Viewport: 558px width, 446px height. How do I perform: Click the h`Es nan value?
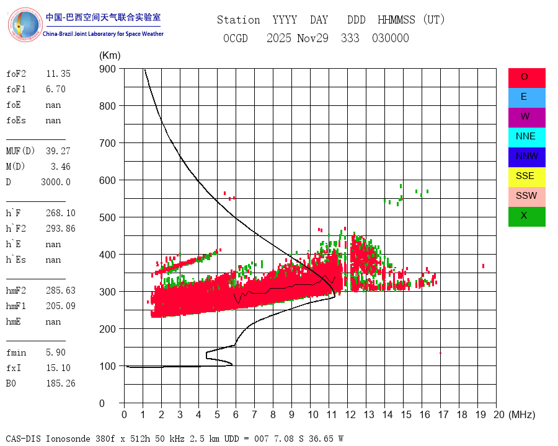[x=53, y=260]
